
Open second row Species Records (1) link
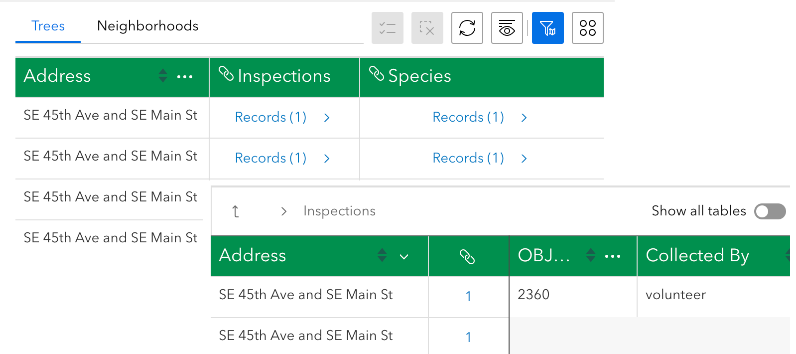469,158
